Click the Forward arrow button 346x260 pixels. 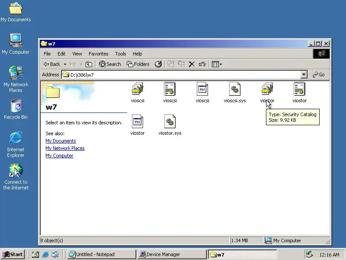[73, 64]
